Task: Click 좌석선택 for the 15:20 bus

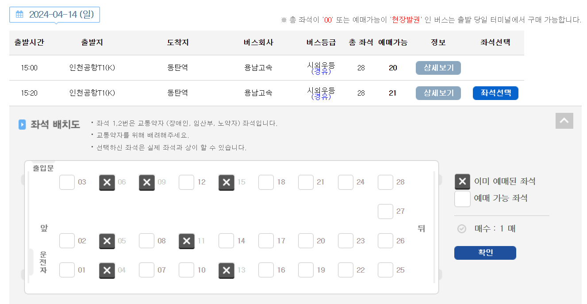Action: coord(495,93)
